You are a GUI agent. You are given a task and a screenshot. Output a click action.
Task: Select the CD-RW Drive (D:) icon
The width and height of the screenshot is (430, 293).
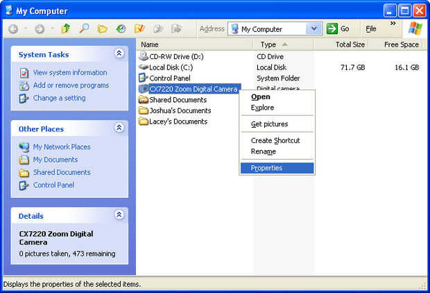point(144,56)
